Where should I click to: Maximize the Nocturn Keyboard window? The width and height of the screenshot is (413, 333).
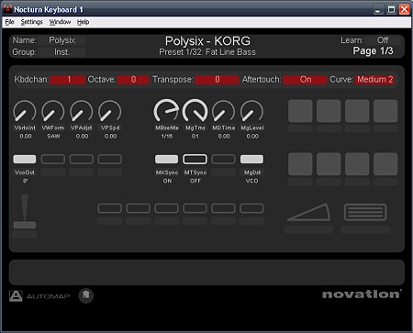click(x=391, y=9)
